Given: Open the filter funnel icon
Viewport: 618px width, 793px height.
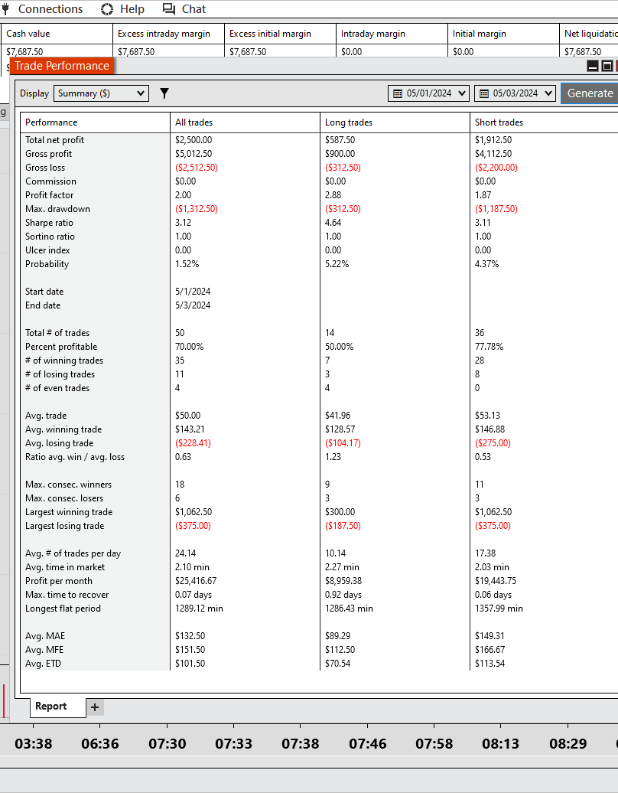Looking at the screenshot, I should (164, 93).
